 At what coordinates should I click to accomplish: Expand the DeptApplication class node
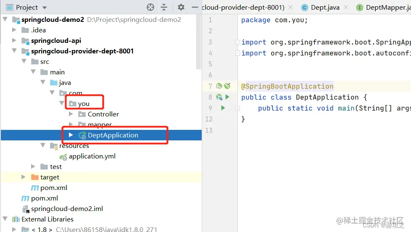pyautogui.click(x=71, y=135)
